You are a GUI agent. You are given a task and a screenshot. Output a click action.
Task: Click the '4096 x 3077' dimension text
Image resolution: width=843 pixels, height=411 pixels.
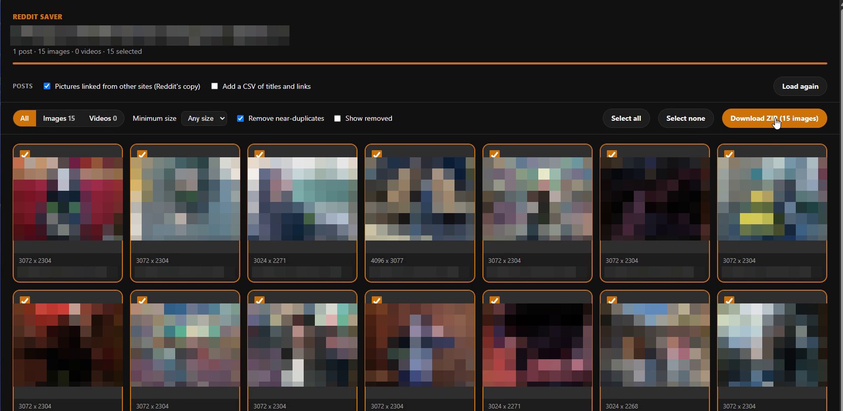(387, 260)
